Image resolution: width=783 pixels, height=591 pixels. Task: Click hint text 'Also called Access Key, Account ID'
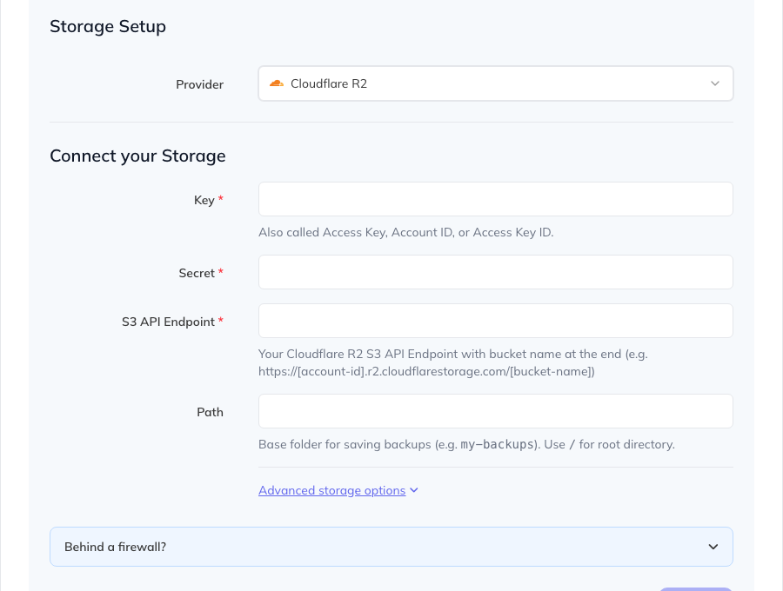click(x=406, y=232)
